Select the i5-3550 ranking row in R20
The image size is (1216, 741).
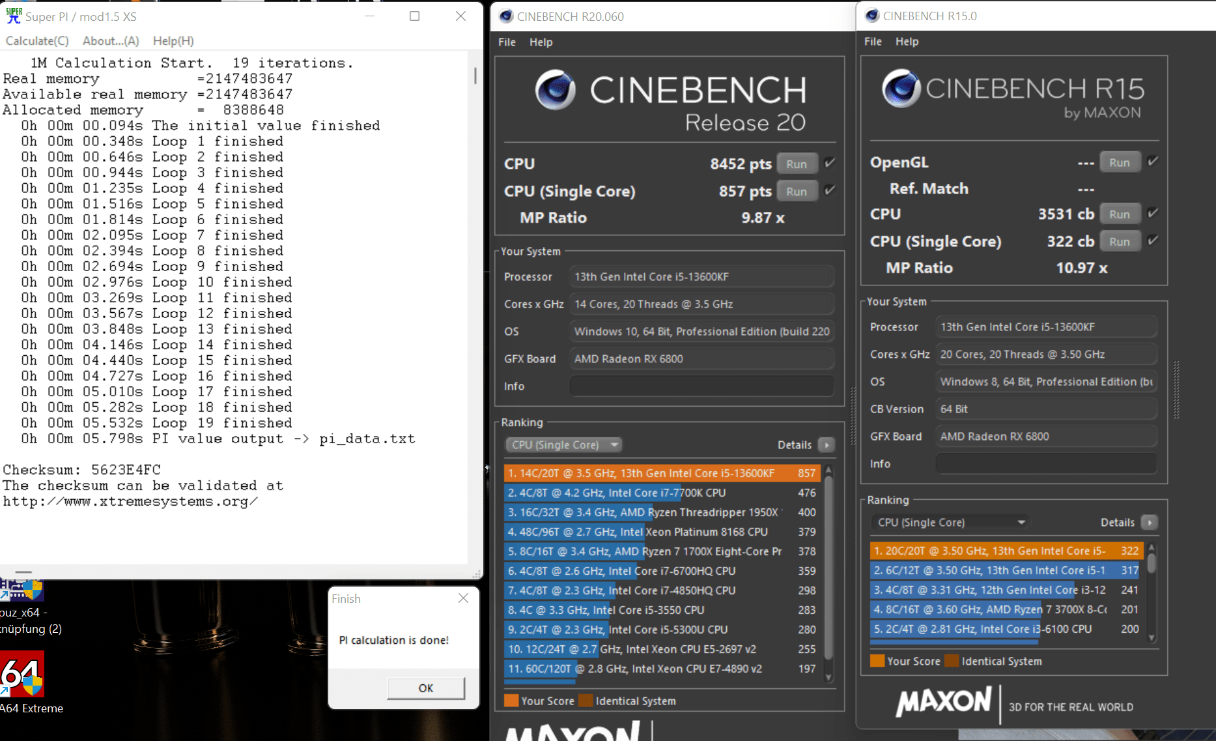coord(662,610)
